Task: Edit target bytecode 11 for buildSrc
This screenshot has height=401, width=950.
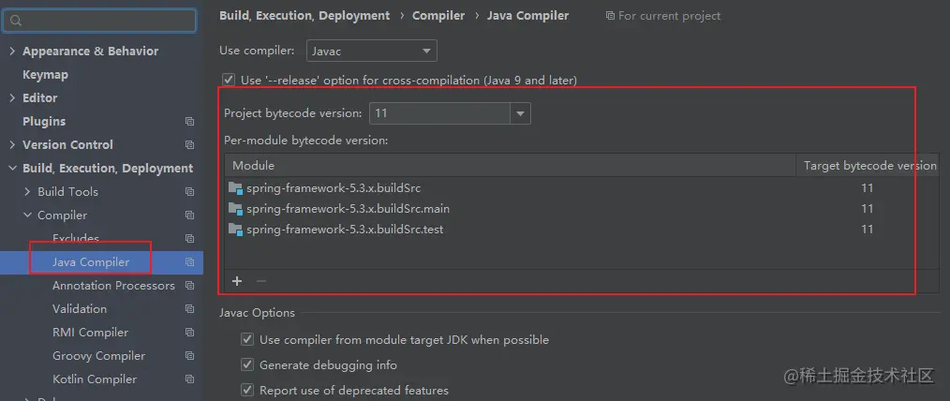Action: tap(867, 188)
